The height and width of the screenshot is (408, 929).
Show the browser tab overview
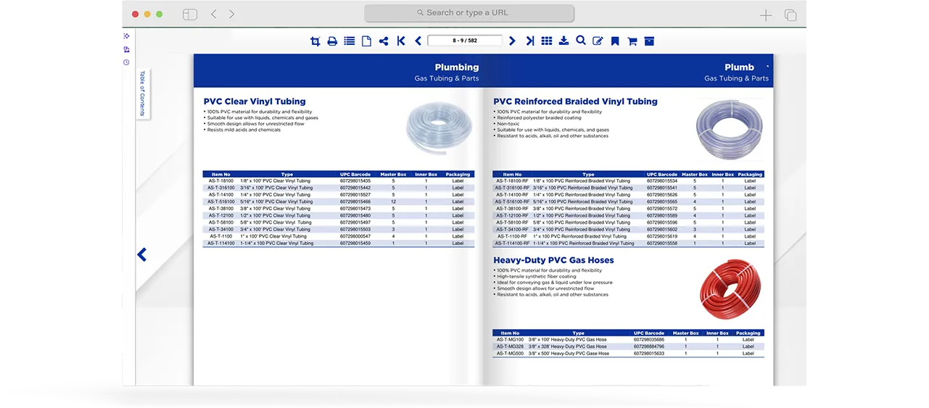tap(790, 14)
